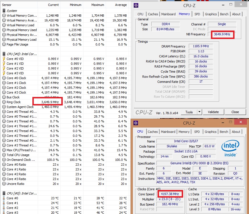Click the Bus Speed value 182.49 MHz

[170, 204]
